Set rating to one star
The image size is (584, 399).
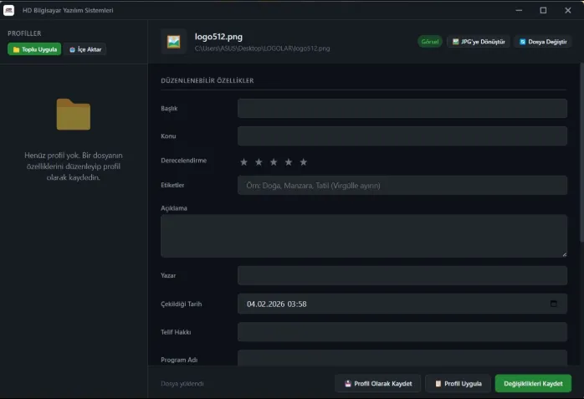coord(243,162)
